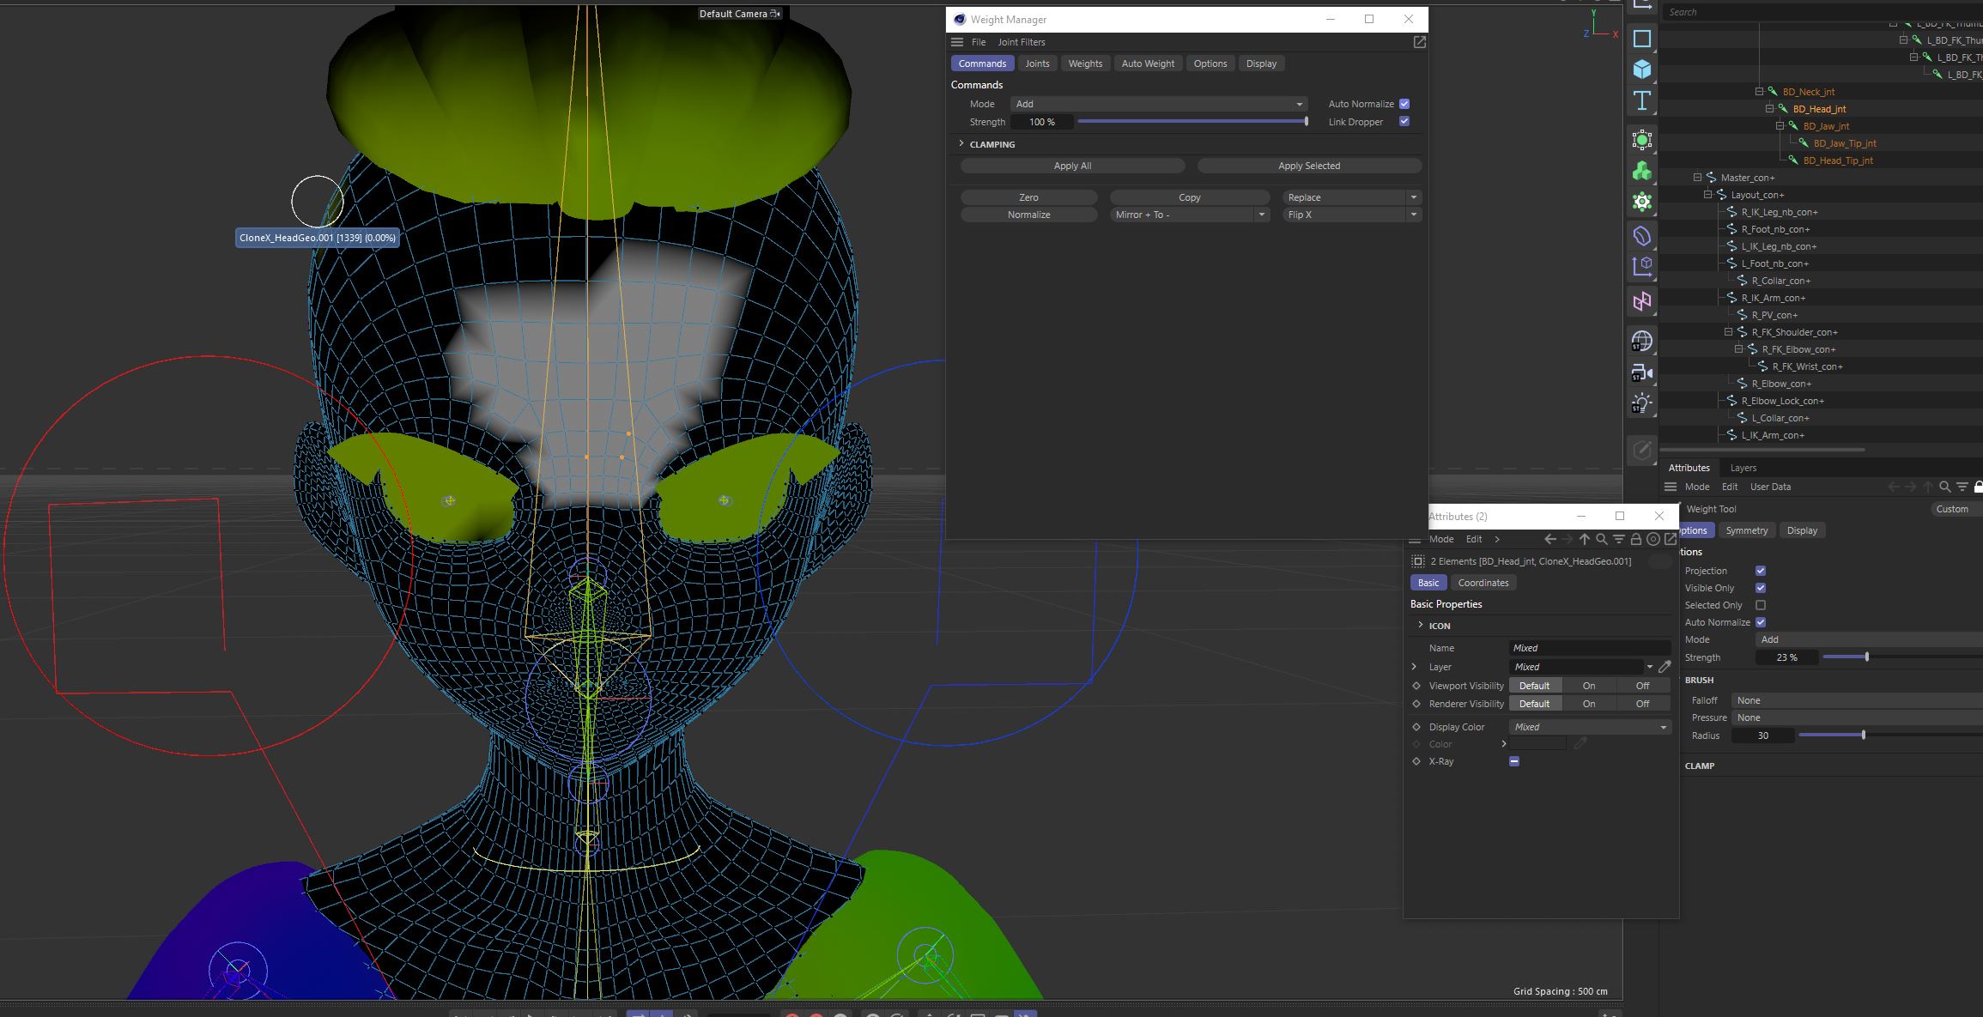The image size is (1983, 1017).
Task: Collapse the BD_Head_jnt tree node
Action: pyautogui.click(x=1769, y=109)
